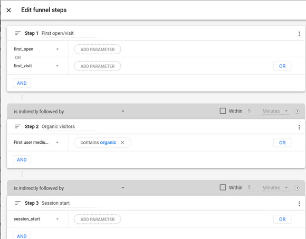Click the reorder handle icon for Step 2

[x=18, y=126]
